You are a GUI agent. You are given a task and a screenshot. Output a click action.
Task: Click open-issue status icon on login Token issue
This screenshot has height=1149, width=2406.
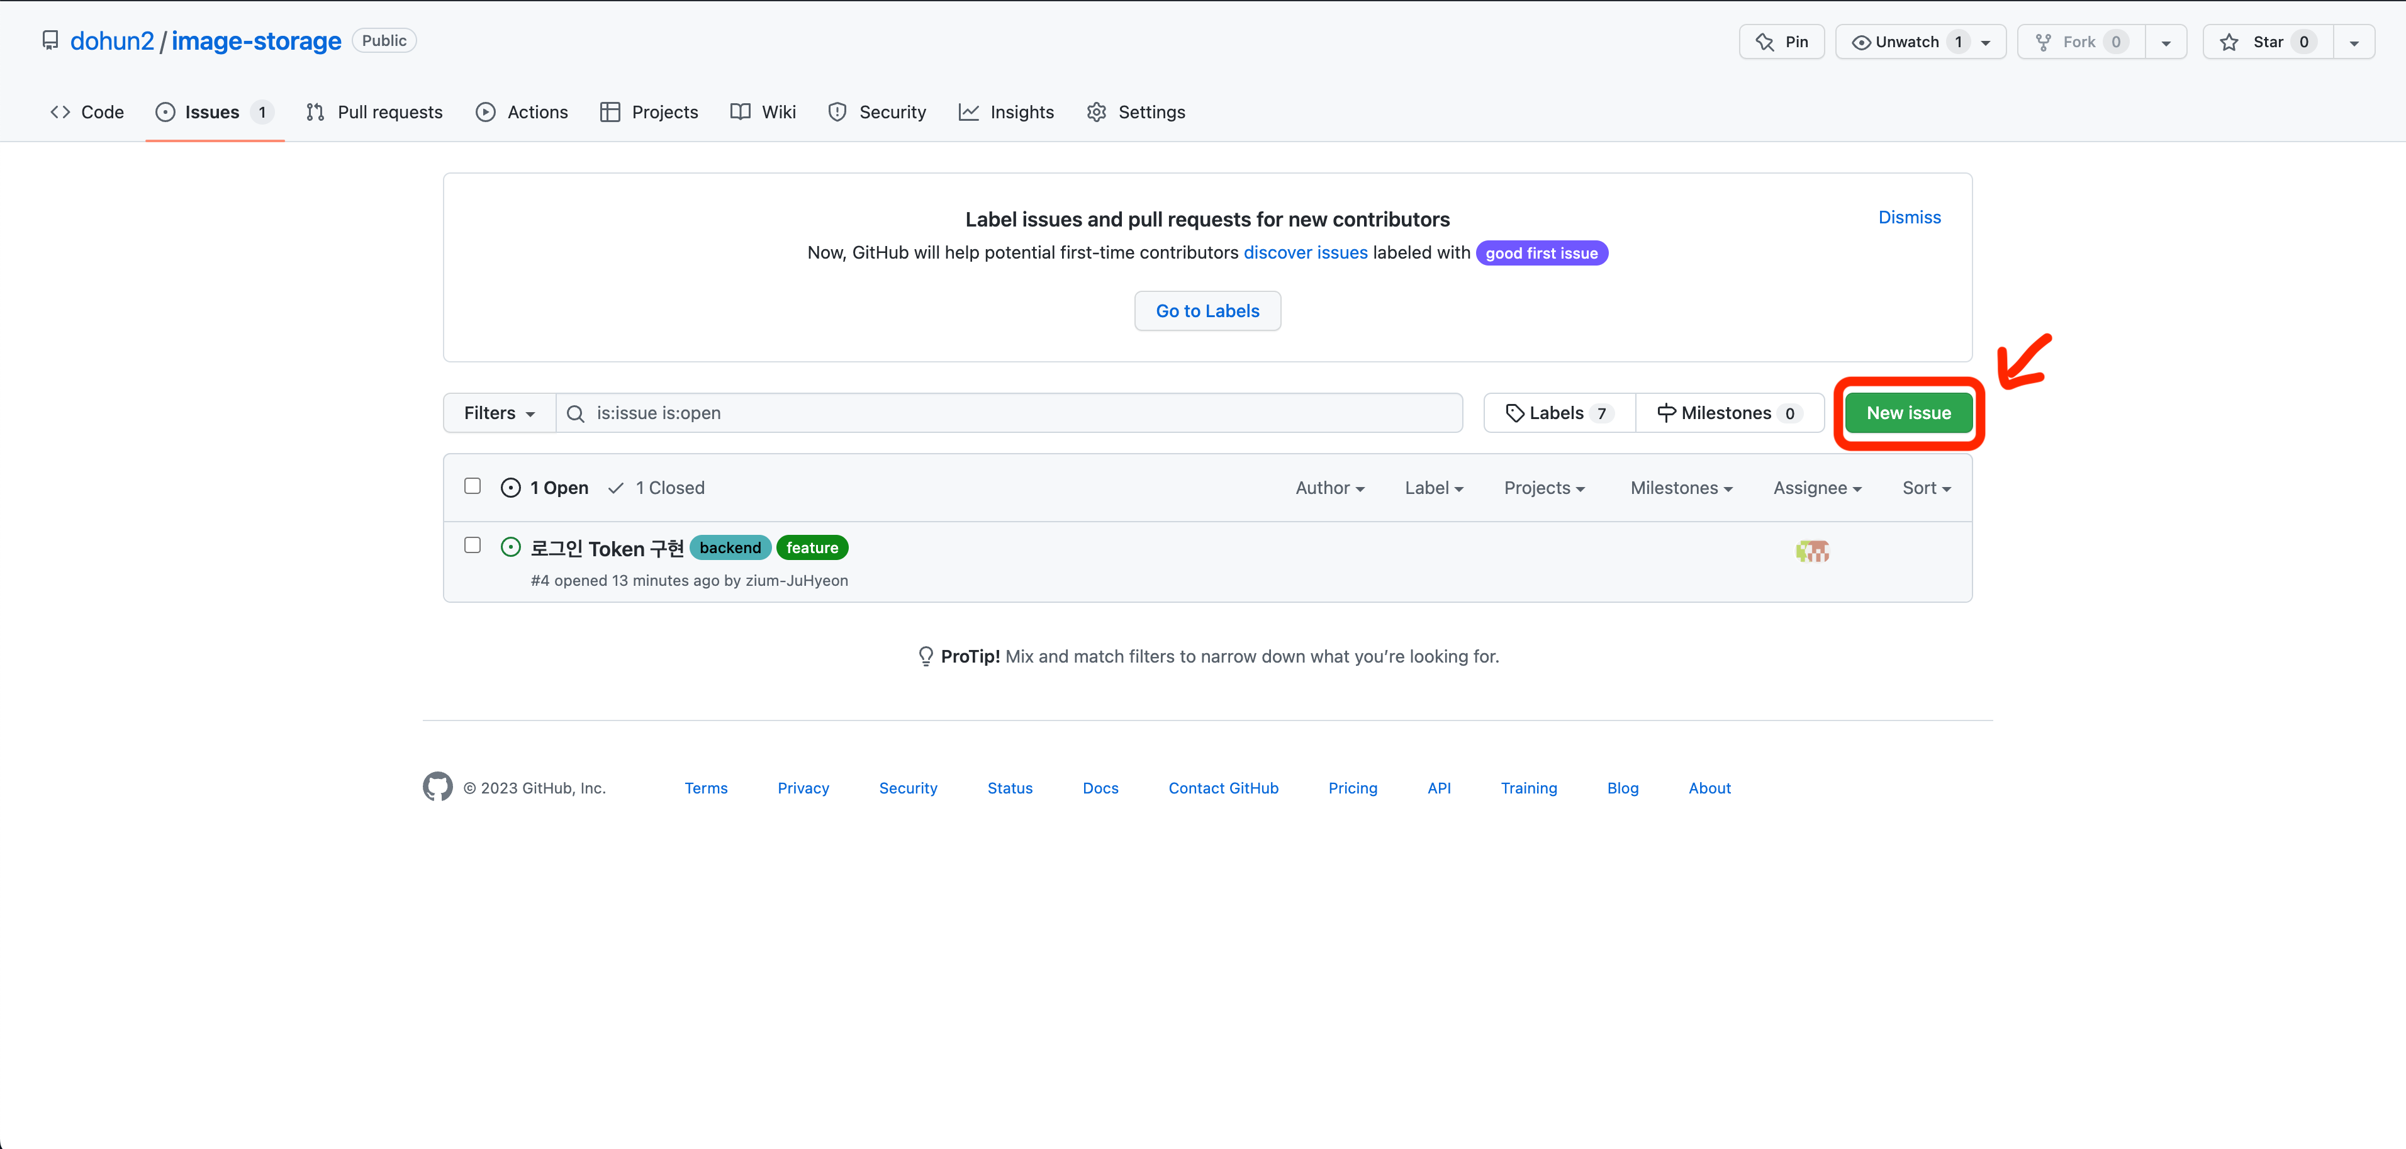pos(510,547)
